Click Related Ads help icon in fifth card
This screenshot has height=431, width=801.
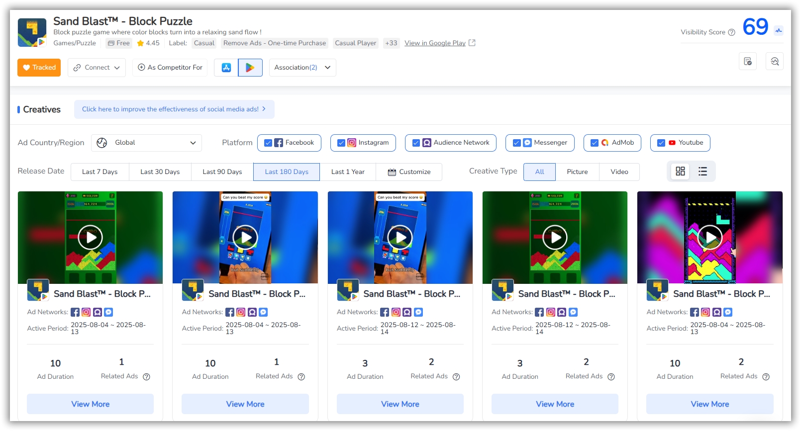[x=766, y=377]
